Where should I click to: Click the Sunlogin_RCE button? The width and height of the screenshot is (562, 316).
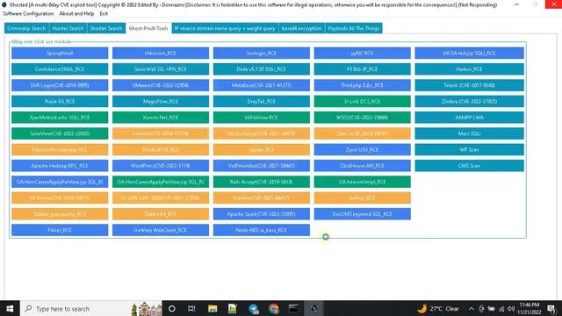[262, 53]
